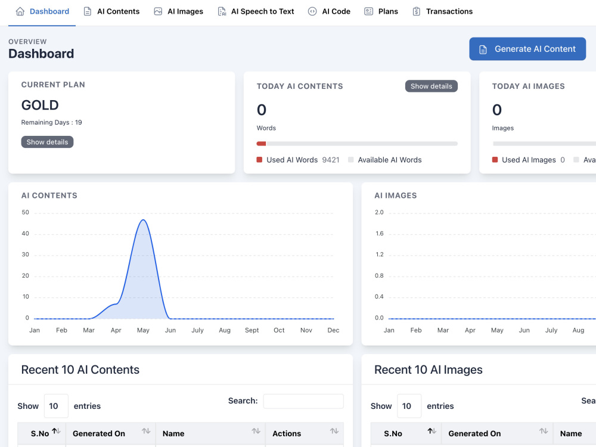The height and width of the screenshot is (447, 596).
Task: Click Generate AI Content button
Action: pos(527,49)
